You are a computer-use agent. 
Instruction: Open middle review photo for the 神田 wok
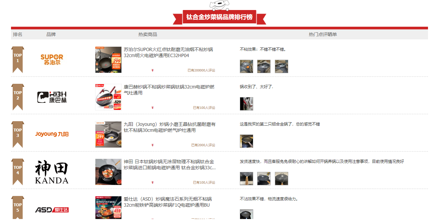(264, 179)
